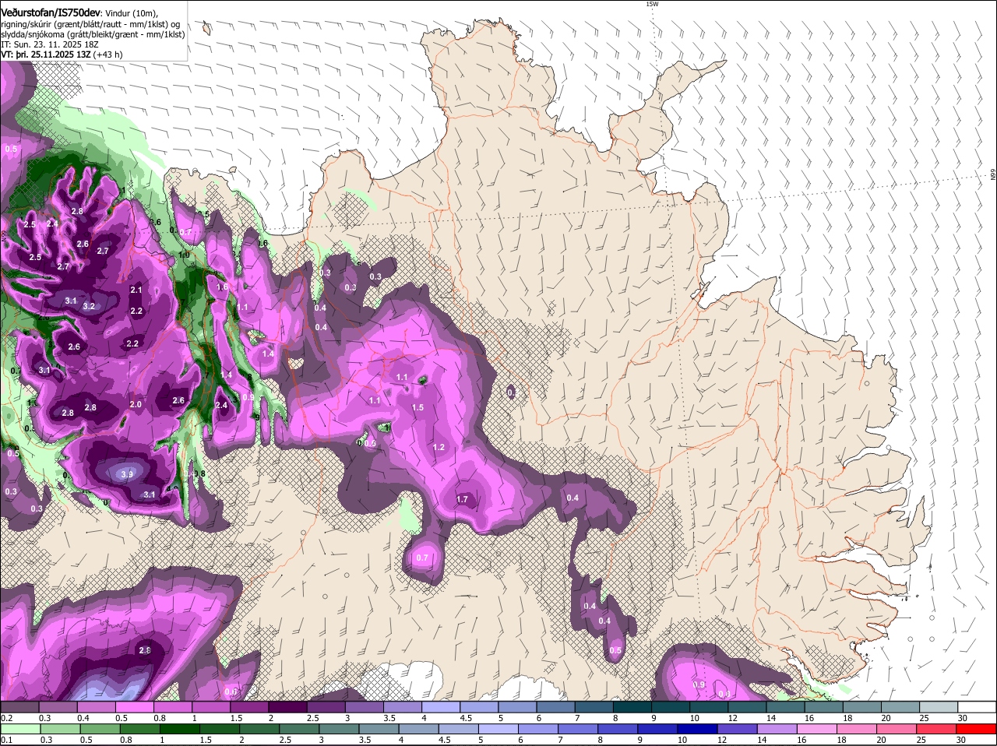Click the 4.5 swatch in the snow legend
The height and width of the screenshot is (746, 997).
point(479,706)
